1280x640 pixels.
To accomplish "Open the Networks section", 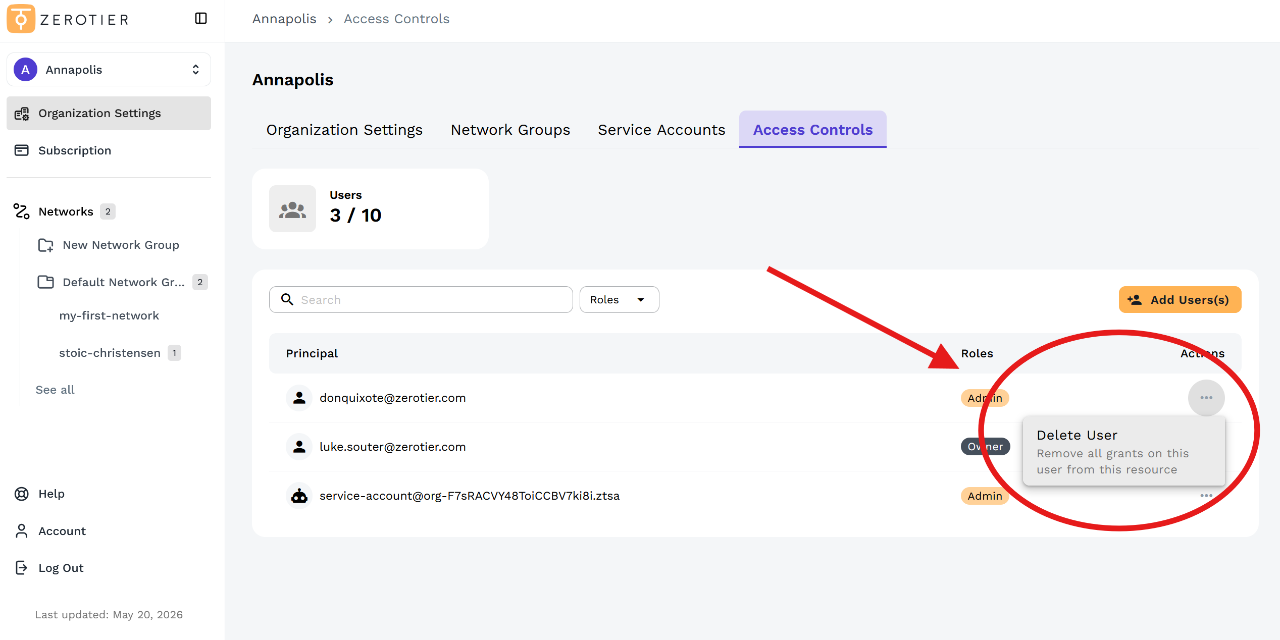I will coord(66,211).
